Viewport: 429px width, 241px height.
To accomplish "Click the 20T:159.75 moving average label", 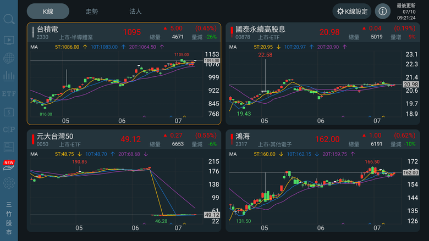I will 335,154.
